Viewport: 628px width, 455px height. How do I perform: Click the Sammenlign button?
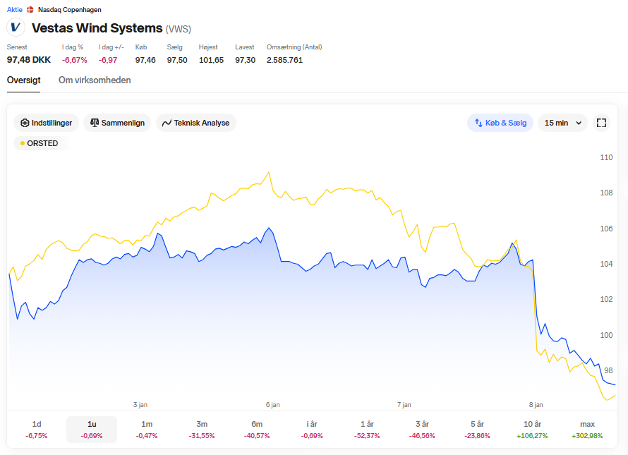click(x=117, y=123)
